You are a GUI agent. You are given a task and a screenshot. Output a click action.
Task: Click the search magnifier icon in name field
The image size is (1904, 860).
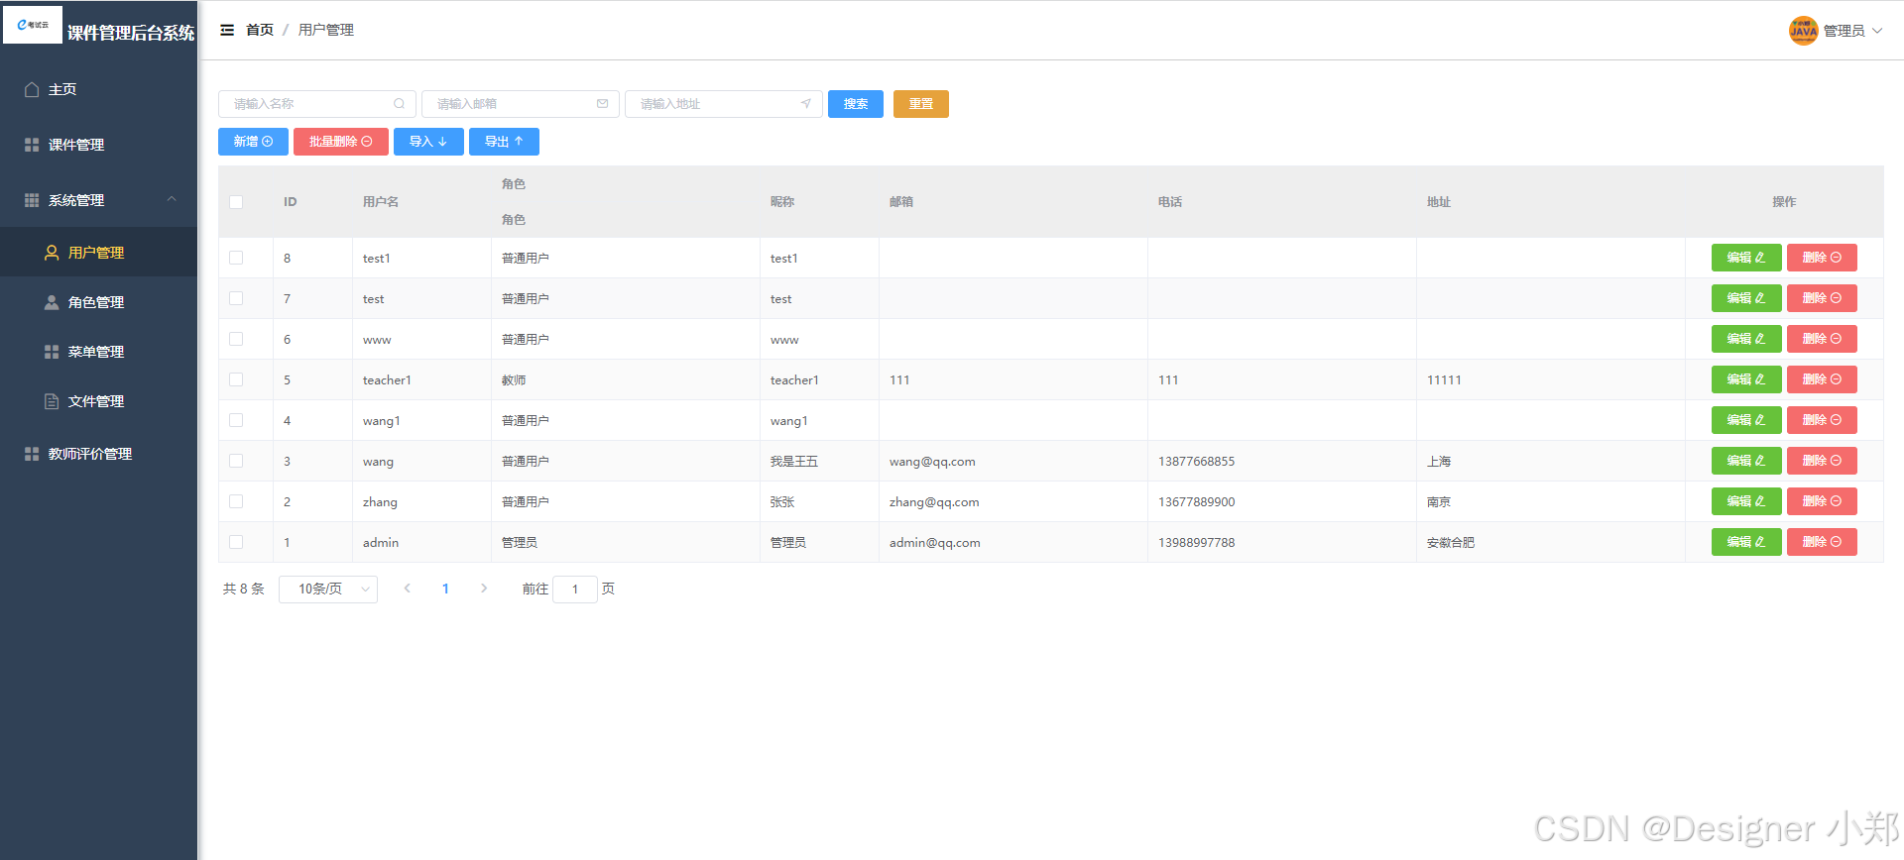399,103
